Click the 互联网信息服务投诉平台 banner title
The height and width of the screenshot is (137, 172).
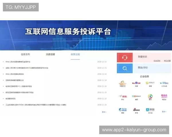coord(68,32)
